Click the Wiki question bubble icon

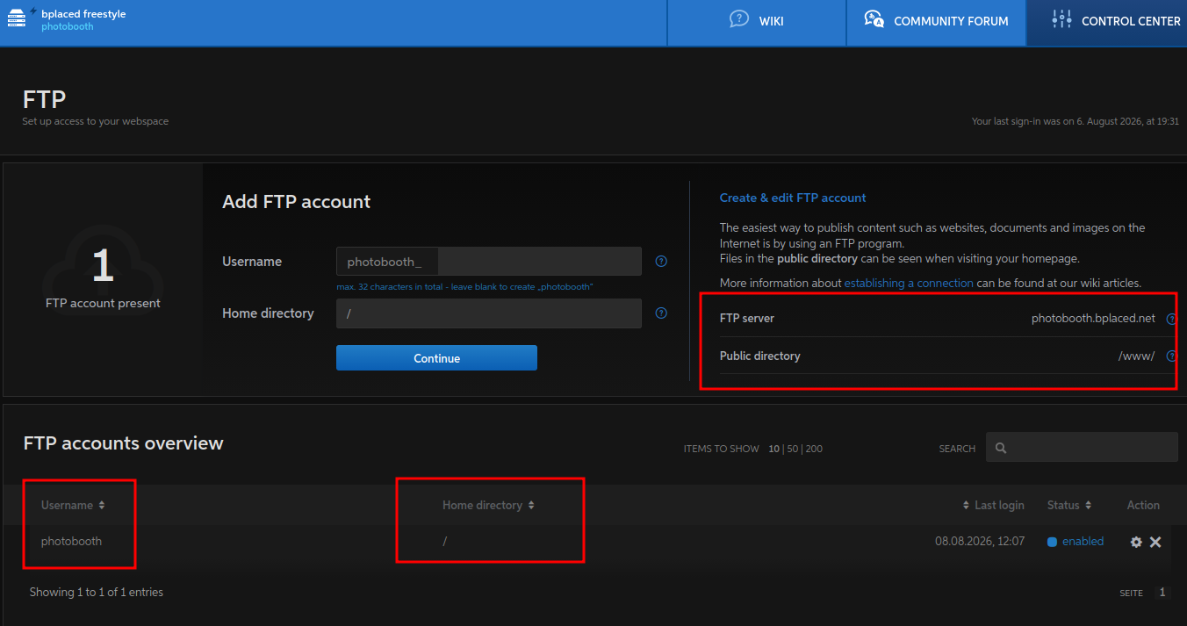tap(739, 19)
